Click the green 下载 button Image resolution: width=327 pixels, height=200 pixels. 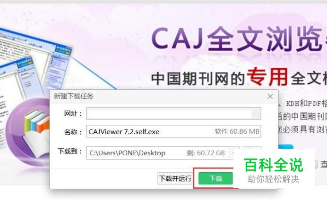[x=215, y=178]
